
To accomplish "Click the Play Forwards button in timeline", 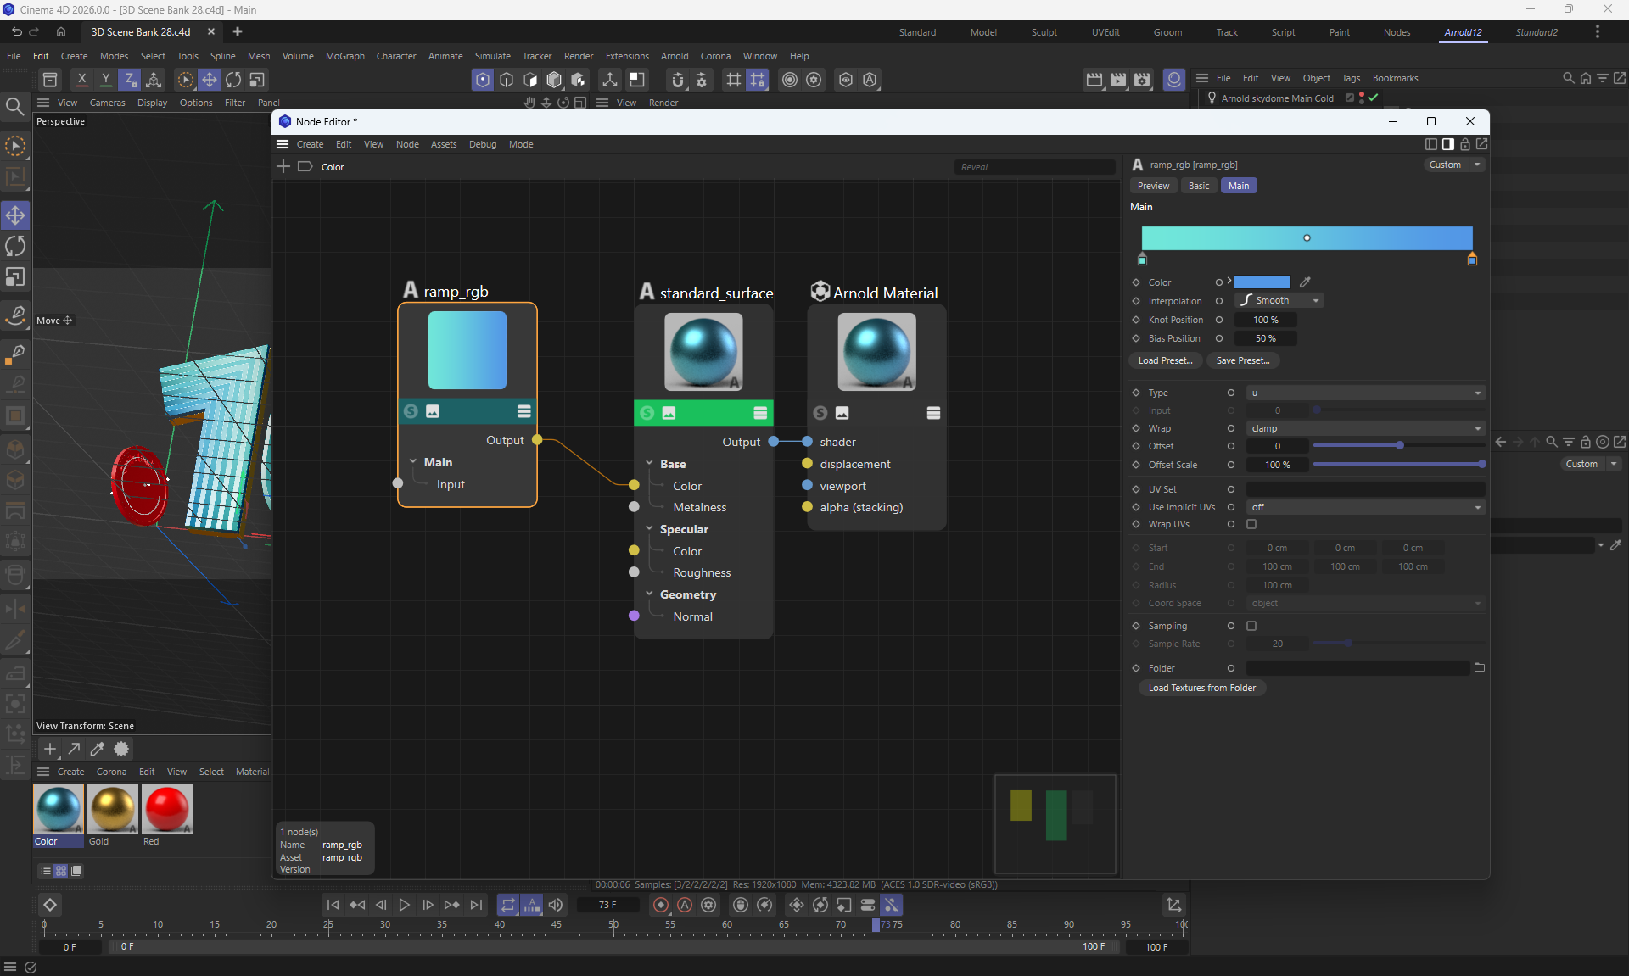I will pos(404,905).
